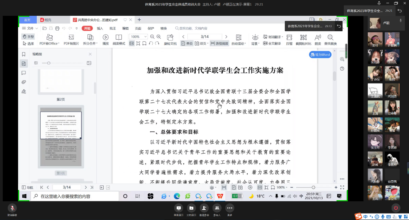Click the 旋转文档 rotate document icon
Screen dimensions: 409x220
(x=170, y=37)
